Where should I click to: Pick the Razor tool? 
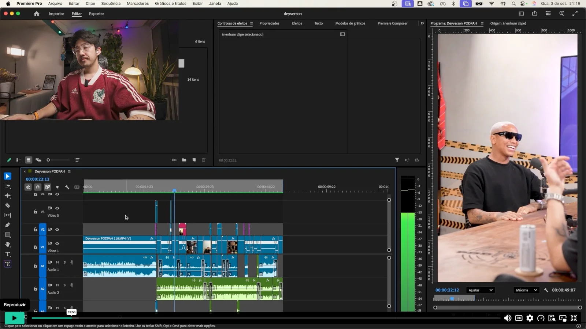click(8, 205)
